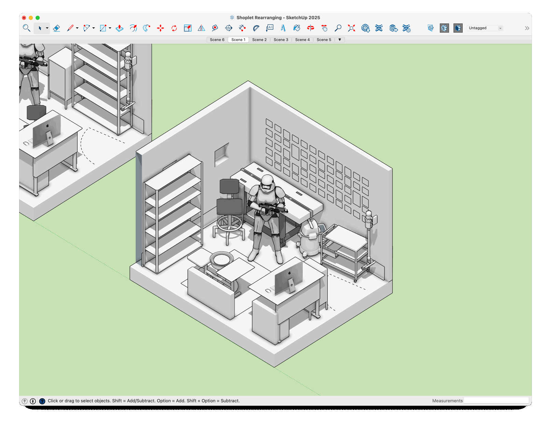Select the Rotate tool
Image resolution: width=551 pixels, height=431 pixels.
174,28
